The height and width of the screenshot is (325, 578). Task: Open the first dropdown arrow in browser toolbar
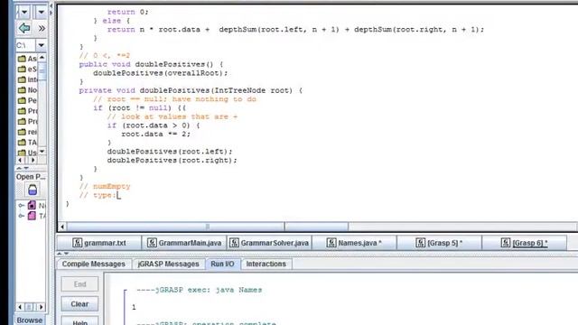24,12
